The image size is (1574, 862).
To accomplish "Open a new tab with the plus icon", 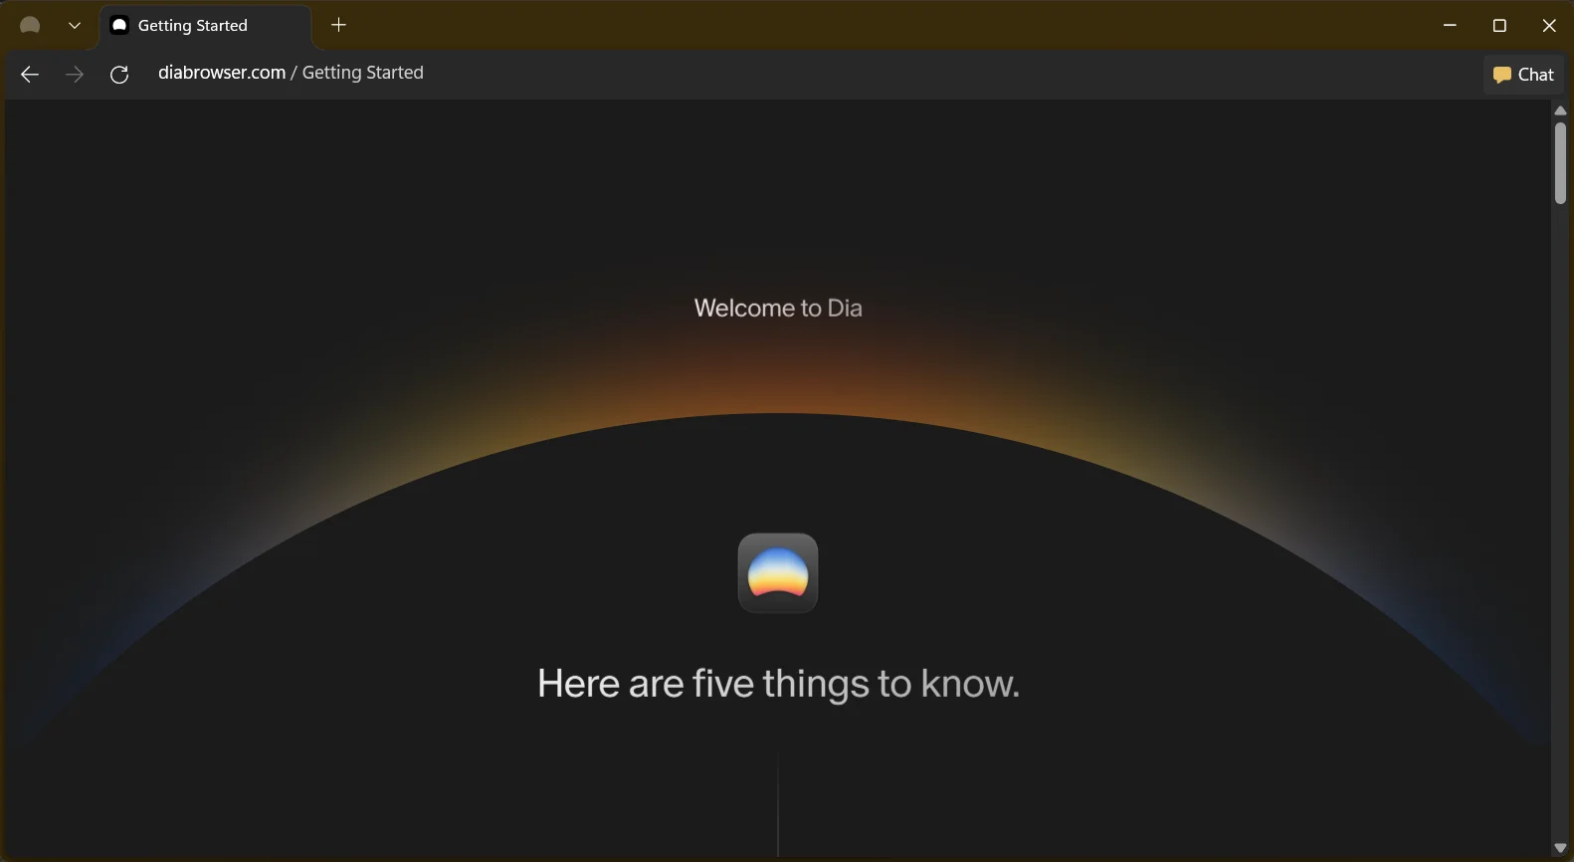I will [339, 25].
